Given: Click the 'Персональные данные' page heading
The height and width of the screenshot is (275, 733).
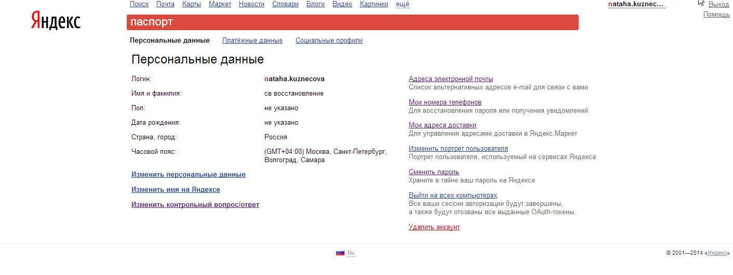Looking at the screenshot, I should click(x=197, y=59).
